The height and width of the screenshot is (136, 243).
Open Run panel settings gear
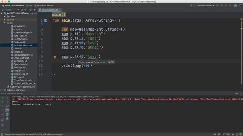point(236,93)
